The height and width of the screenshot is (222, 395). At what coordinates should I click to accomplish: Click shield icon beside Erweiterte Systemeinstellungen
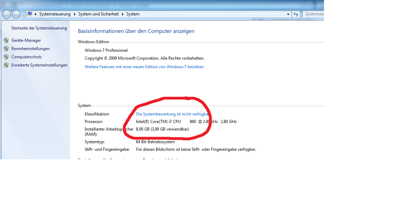coord(6,65)
